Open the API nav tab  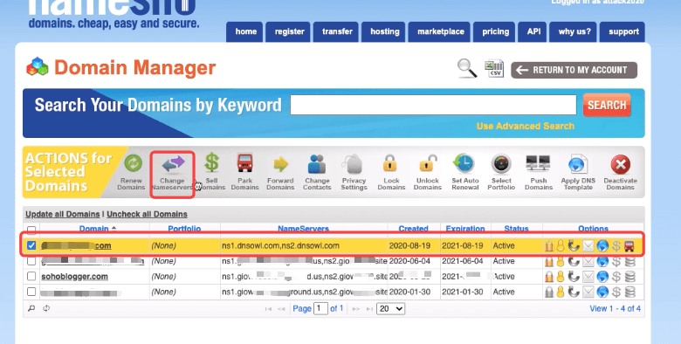533,31
